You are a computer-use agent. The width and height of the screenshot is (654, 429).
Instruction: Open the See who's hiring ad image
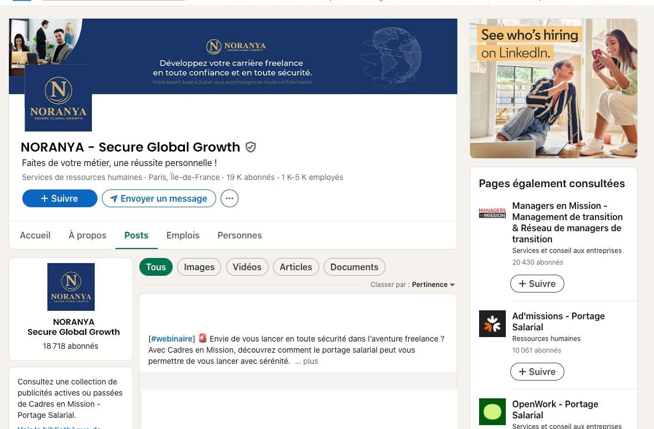pos(554,89)
